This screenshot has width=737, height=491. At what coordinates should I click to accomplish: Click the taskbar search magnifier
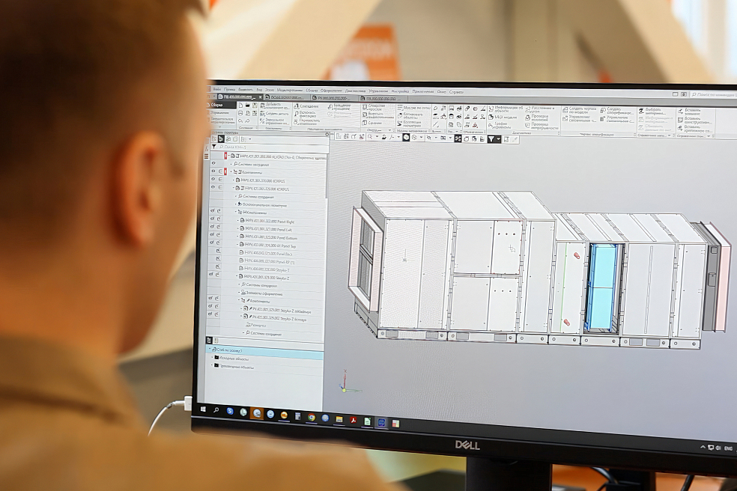[x=216, y=410]
